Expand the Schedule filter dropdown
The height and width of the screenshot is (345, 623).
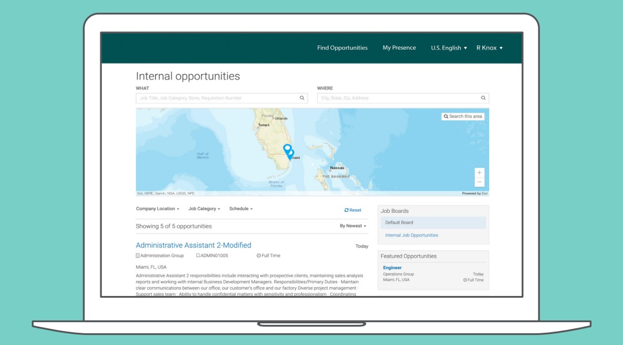(241, 209)
